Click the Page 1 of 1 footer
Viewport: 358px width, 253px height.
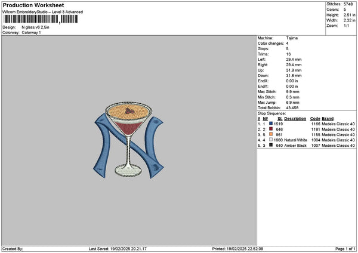[x=345, y=249]
